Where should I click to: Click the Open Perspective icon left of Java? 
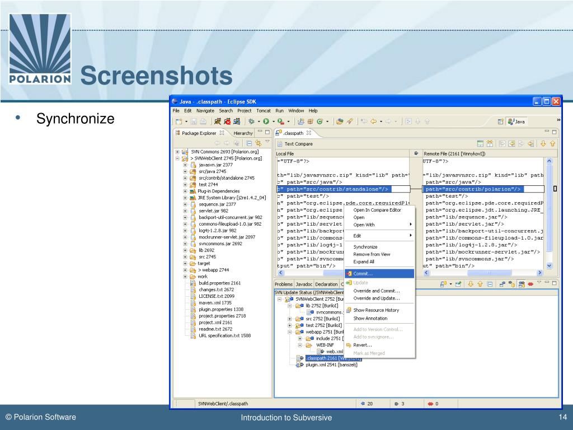(x=501, y=121)
